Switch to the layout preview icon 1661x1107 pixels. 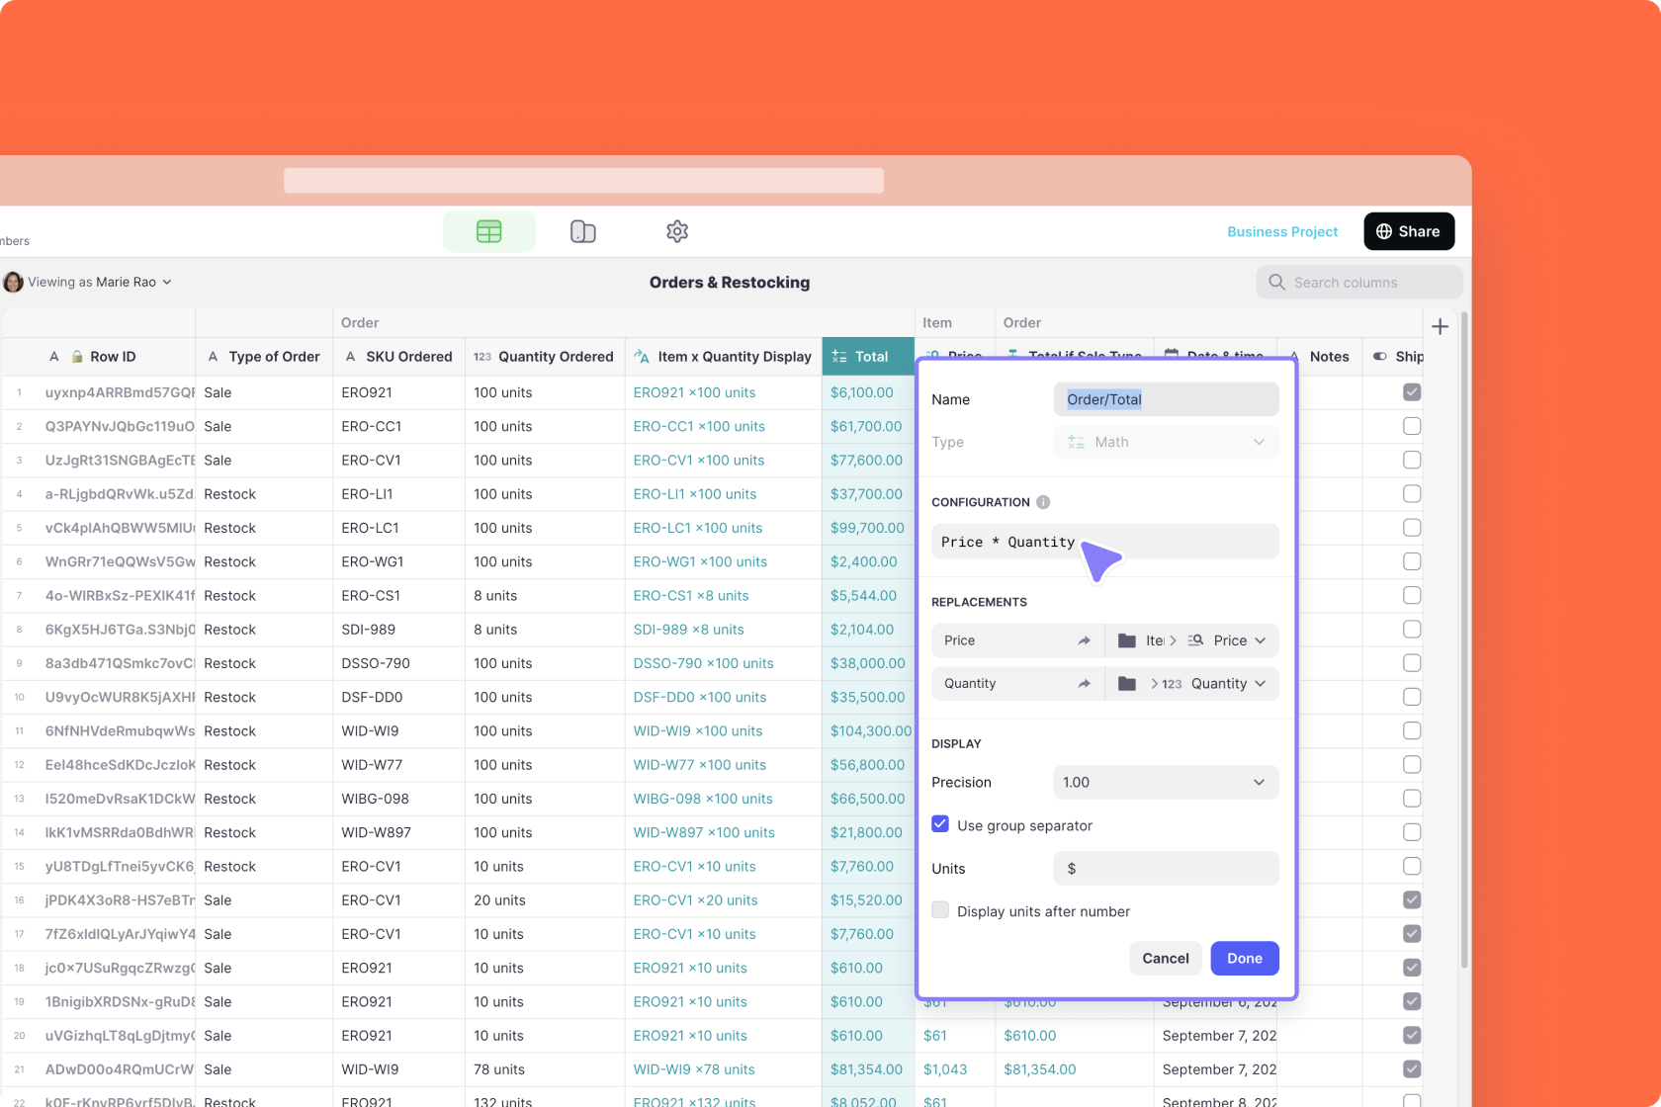(582, 231)
